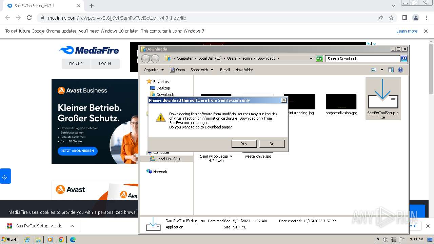
Task: Click Explorer refresh address button
Action: tap(319, 59)
